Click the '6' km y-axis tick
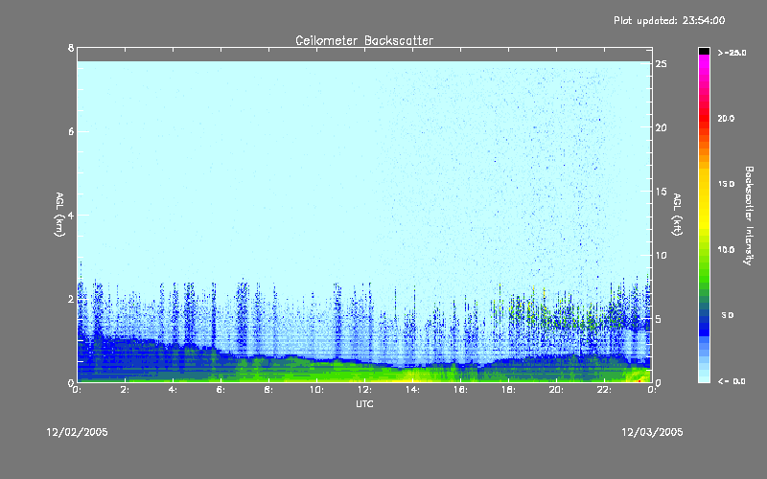This screenshot has height=479, width=767. [71, 131]
